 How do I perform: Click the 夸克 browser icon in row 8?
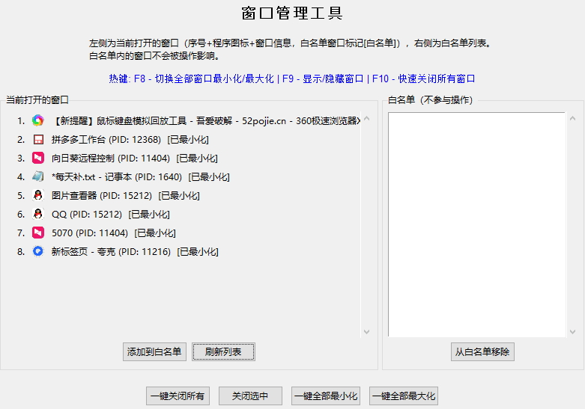pyautogui.click(x=37, y=251)
